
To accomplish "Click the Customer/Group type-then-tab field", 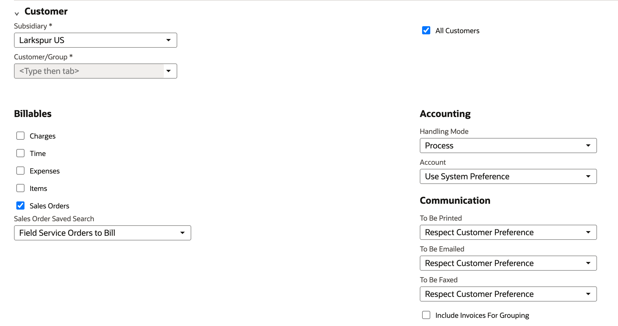I will (x=89, y=71).
